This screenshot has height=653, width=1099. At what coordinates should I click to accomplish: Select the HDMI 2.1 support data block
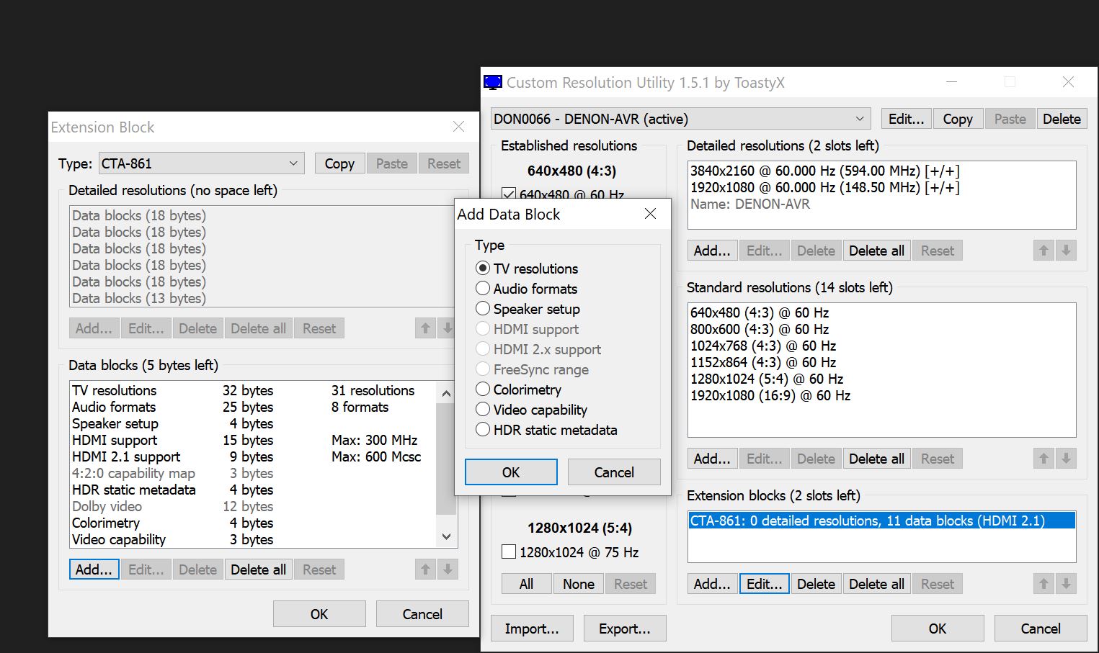tap(126, 456)
